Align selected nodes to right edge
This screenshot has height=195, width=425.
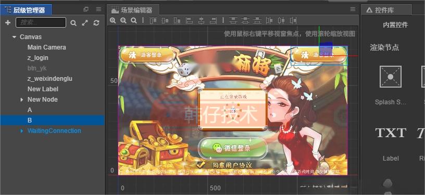tap(214, 20)
